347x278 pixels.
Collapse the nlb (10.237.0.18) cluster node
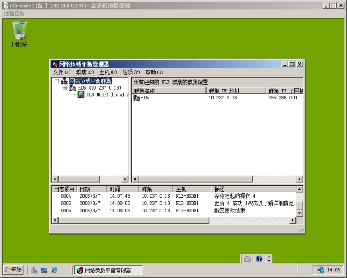point(65,87)
